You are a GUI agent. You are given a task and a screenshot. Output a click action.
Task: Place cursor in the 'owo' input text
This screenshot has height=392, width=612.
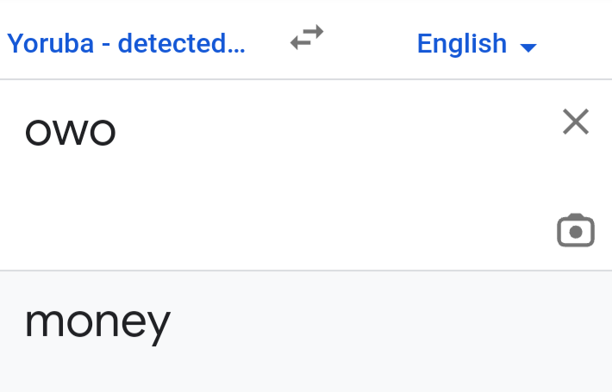point(71,132)
